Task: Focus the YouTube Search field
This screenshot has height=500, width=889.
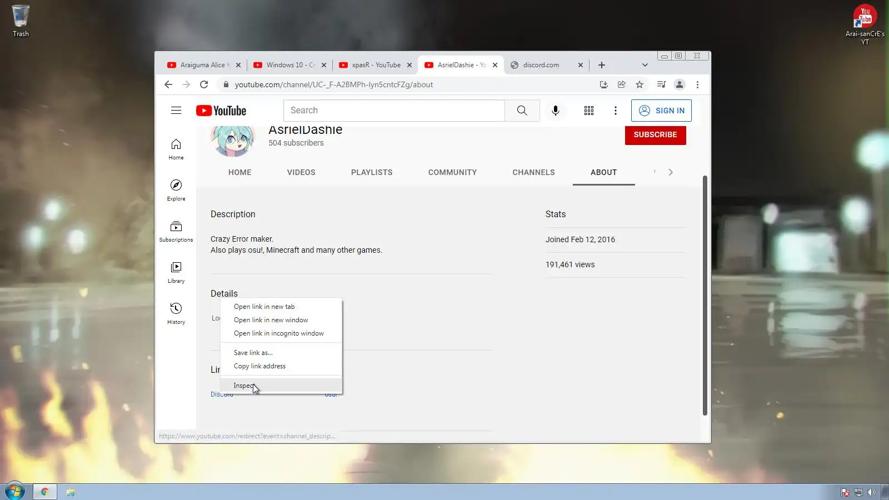Action: point(394,111)
